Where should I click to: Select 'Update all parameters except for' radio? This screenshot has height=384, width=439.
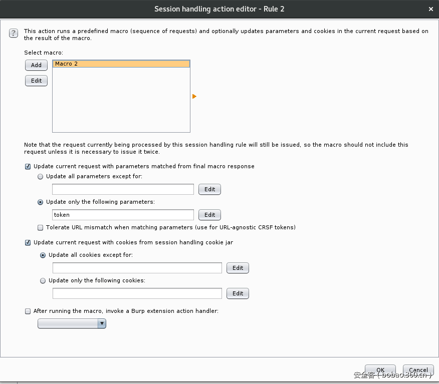(41, 177)
